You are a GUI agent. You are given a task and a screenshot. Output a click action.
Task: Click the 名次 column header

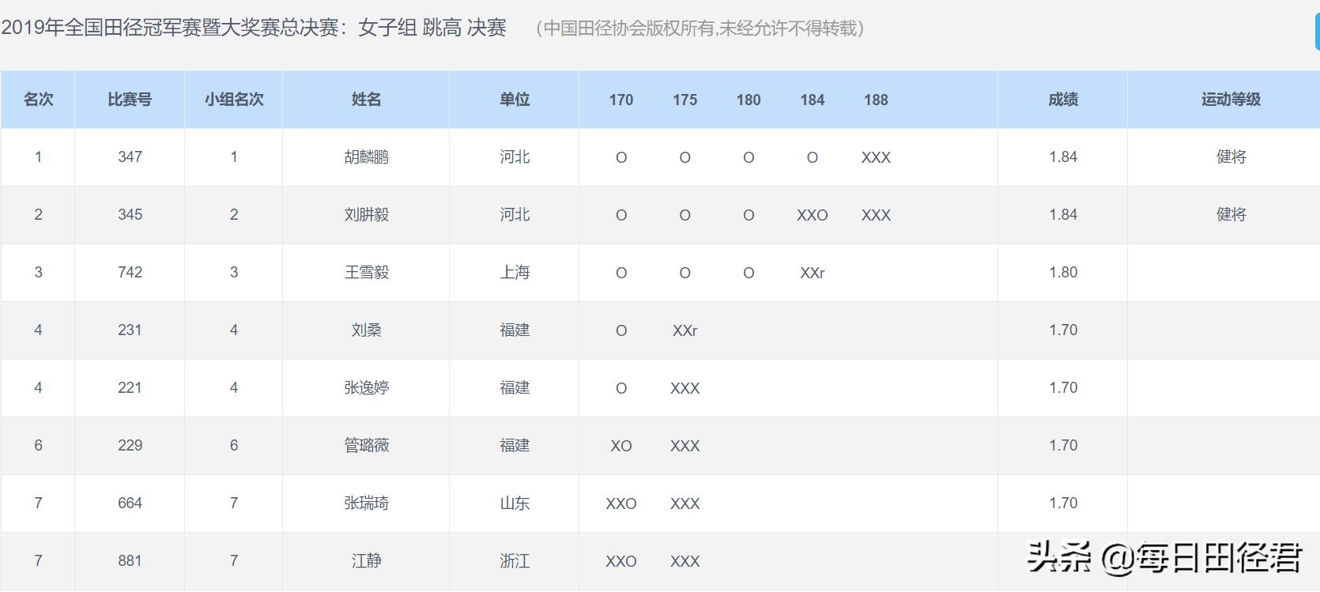point(38,100)
